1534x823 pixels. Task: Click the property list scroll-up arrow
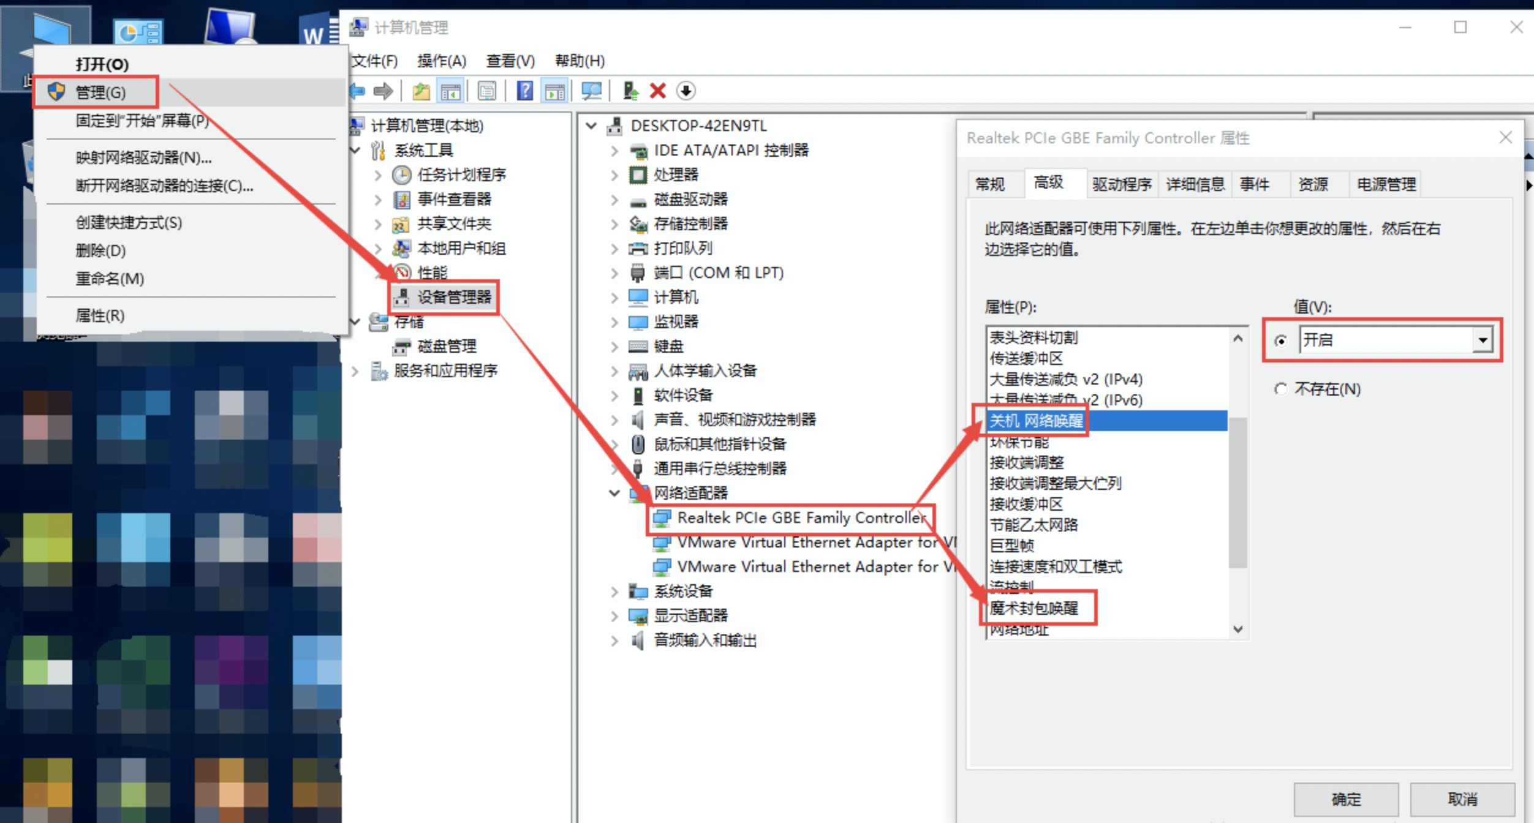point(1238,338)
